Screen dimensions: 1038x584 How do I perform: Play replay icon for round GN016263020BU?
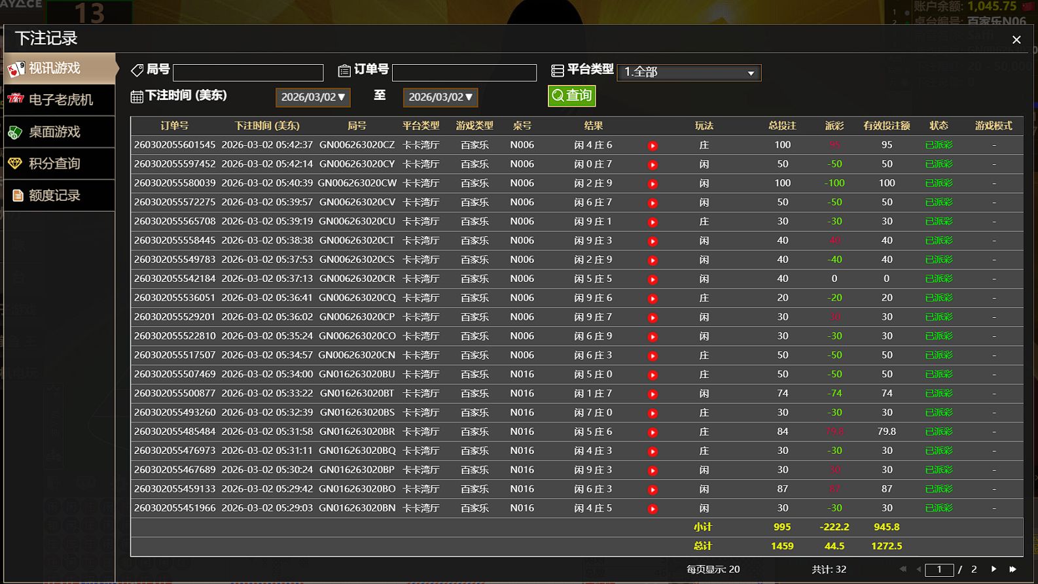click(653, 375)
